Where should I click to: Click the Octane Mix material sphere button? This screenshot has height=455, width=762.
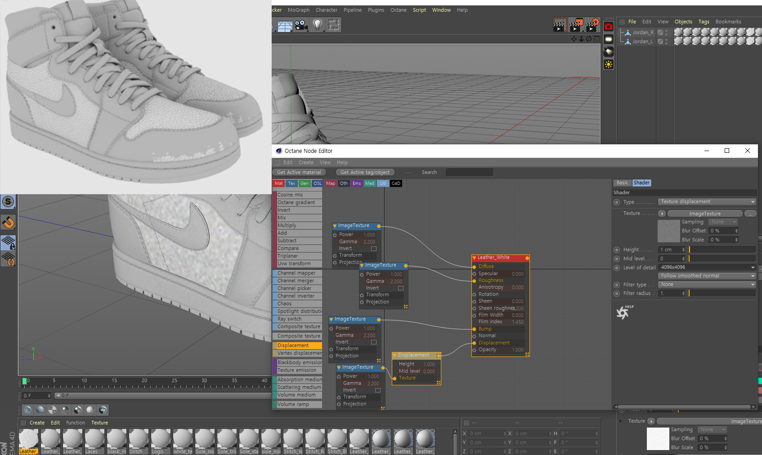(103, 410)
